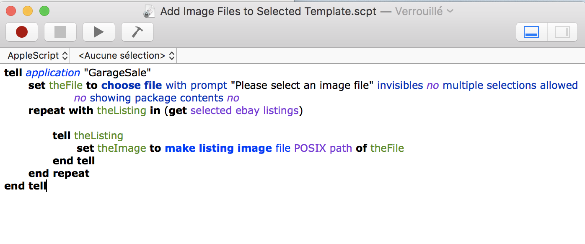This screenshot has height=244, width=585.
Task: Click the green full screen button
Action: pyautogui.click(x=44, y=11)
